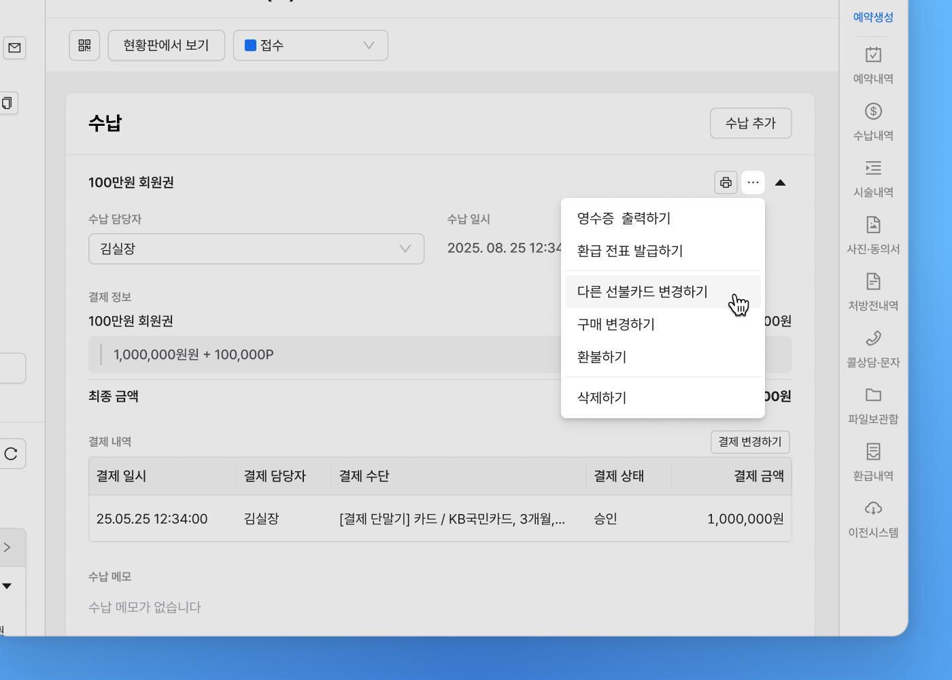Viewport: 952px width, 680px height.
Task: Click the printer icon for 100만원 회원권
Action: pyautogui.click(x=726, y=182)
